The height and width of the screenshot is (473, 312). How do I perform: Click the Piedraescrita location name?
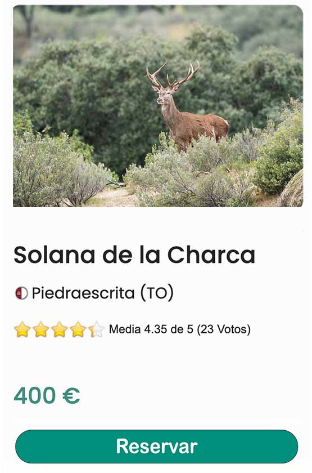[83, 293]
